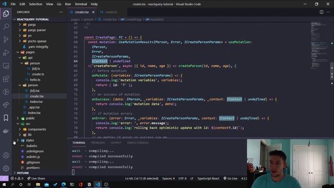
Task: Open the Edit menu
Action: pyautogui.click(x=22, y=4)
